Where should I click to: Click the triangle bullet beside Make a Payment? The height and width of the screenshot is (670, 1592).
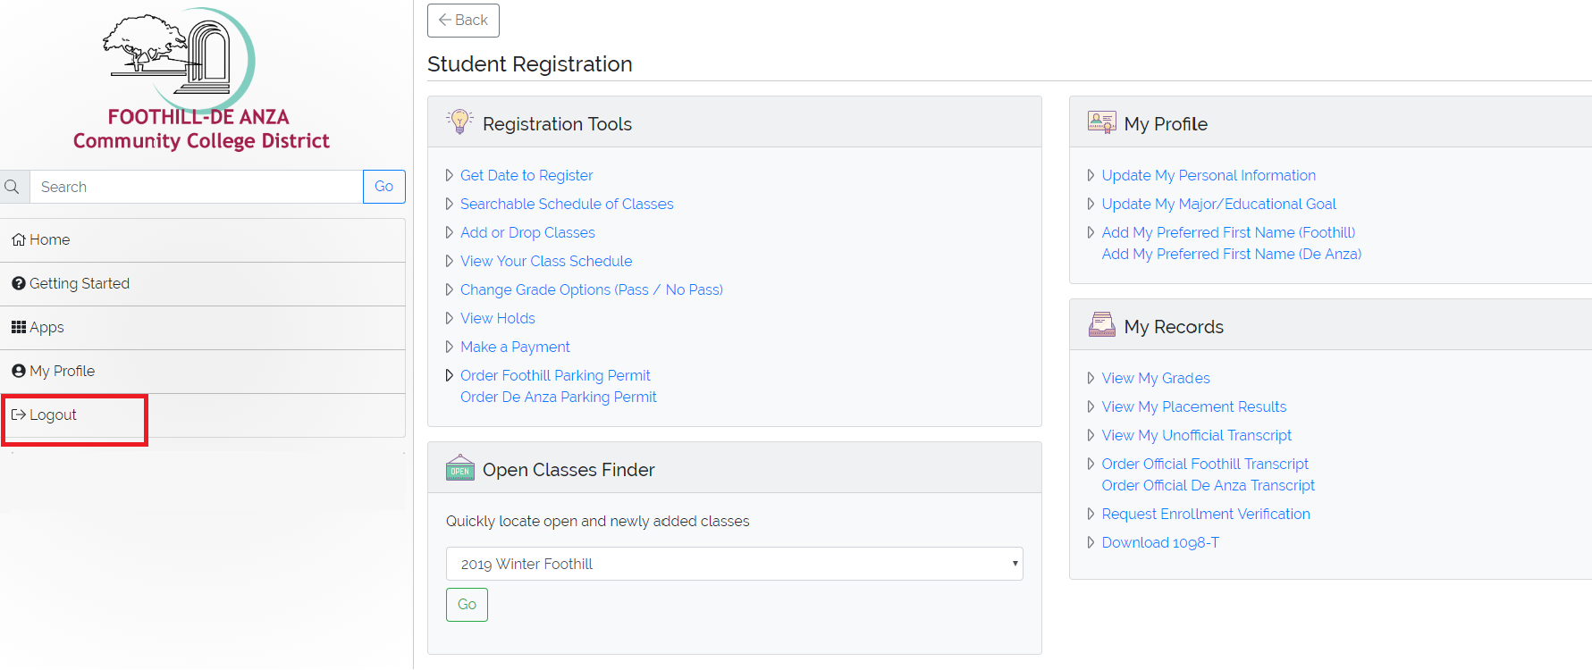tap(450, 347)
